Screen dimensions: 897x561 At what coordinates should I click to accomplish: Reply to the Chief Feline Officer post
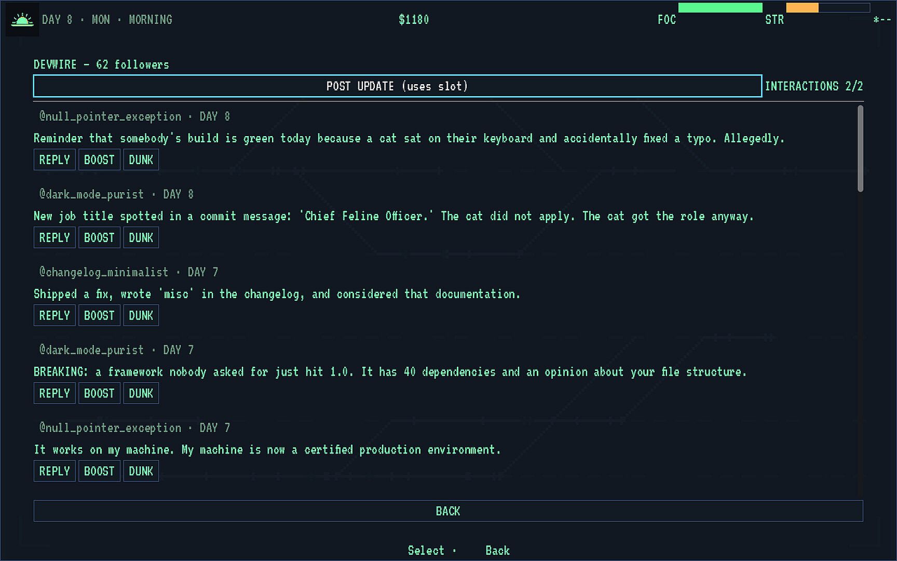click(x=55, y=237)
